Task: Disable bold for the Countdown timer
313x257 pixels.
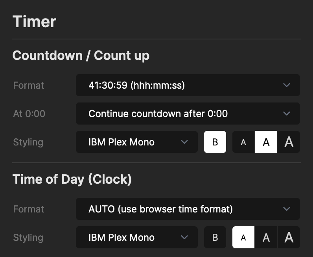Action: (215, 142)
